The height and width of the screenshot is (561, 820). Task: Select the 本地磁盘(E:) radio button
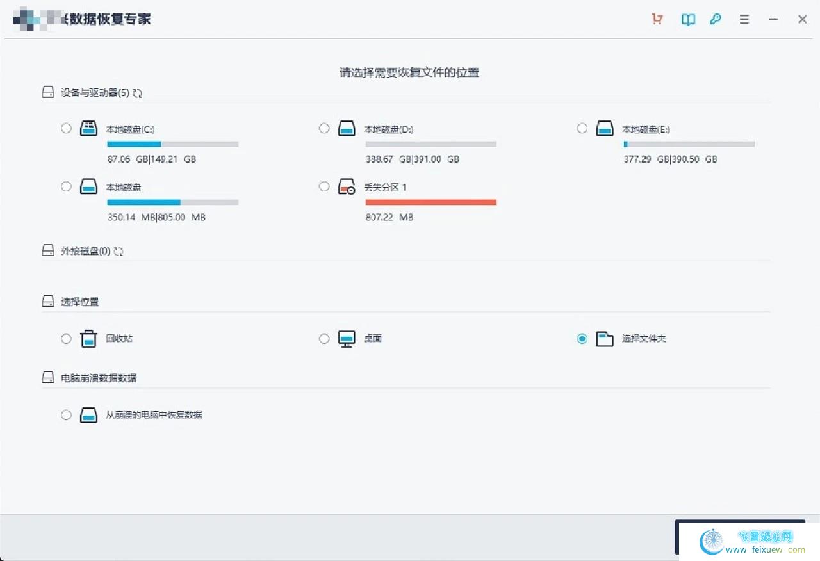[582, 128]
